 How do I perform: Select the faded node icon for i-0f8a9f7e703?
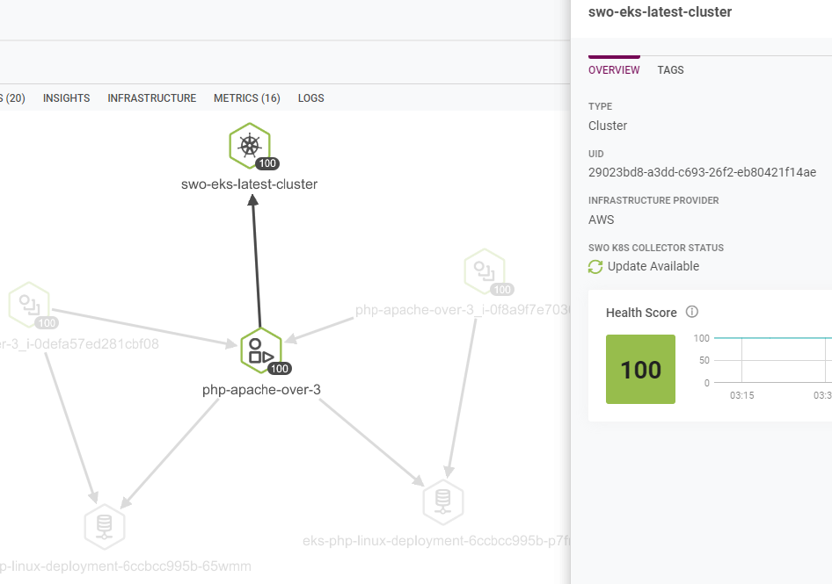[x=484, y=270]
